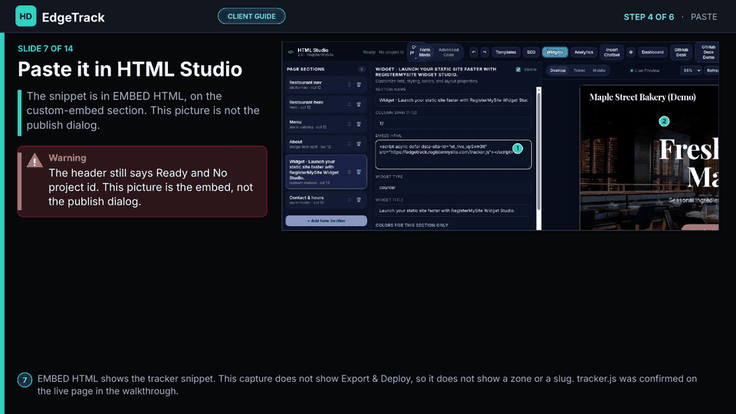This screenshot has height=414, width=736.
Task: Click into the Section Name field
Action: click(x=453, y=100)
